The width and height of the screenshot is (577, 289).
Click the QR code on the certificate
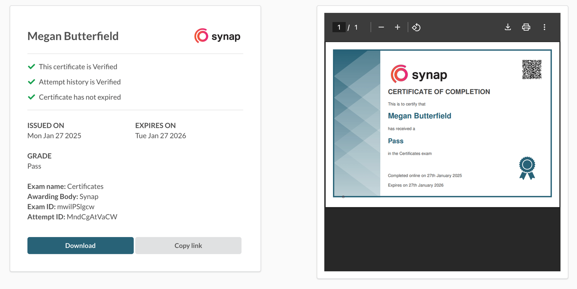[x=532, y=69]
